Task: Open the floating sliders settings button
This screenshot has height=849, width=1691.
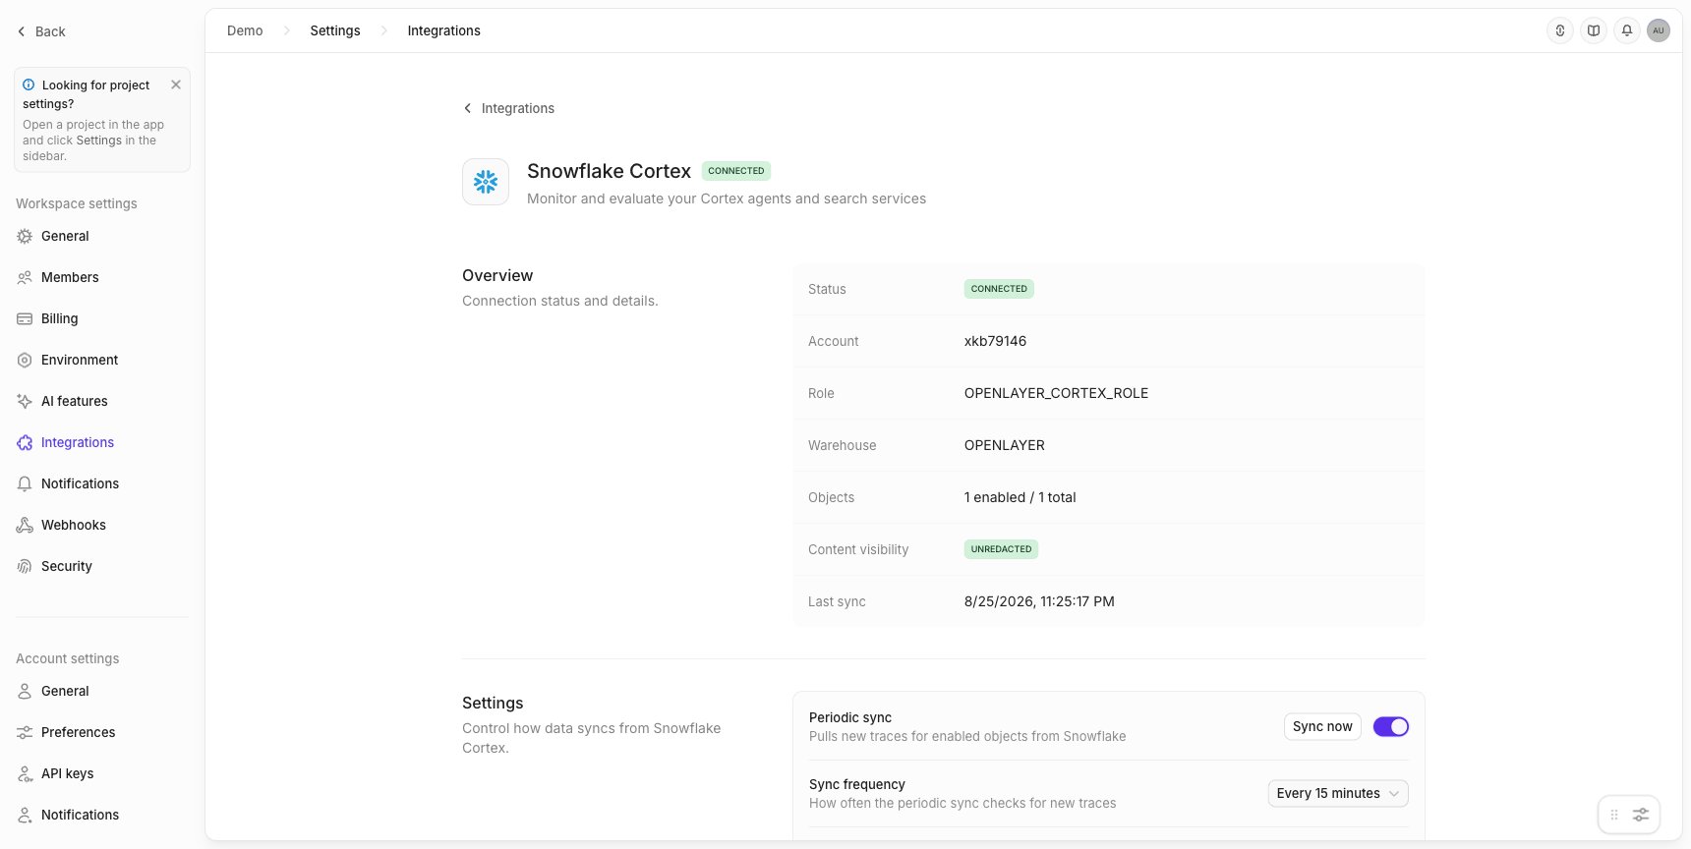Action: point(1641,815)
